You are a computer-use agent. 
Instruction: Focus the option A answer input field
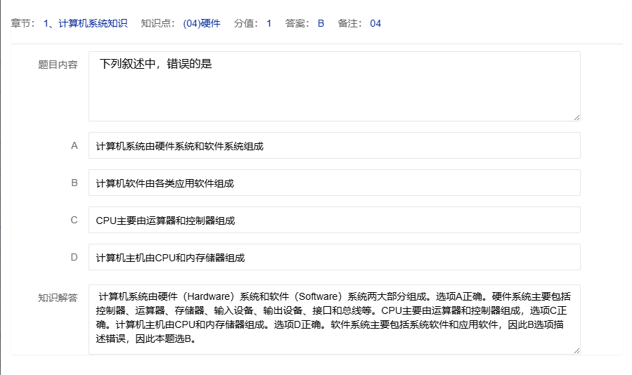tap(334, 146)
